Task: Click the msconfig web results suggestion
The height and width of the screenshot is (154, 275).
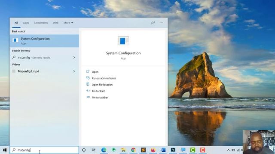Action: pyautogui.click(x=44, y=57)
